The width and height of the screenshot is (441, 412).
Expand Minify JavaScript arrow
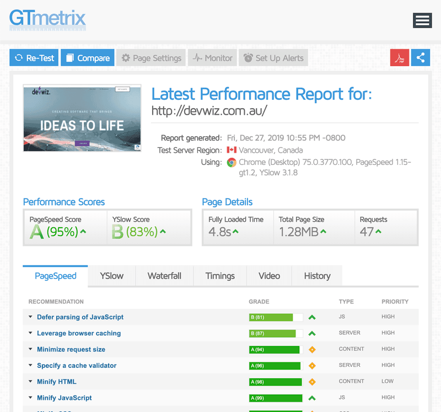(30, 398)
